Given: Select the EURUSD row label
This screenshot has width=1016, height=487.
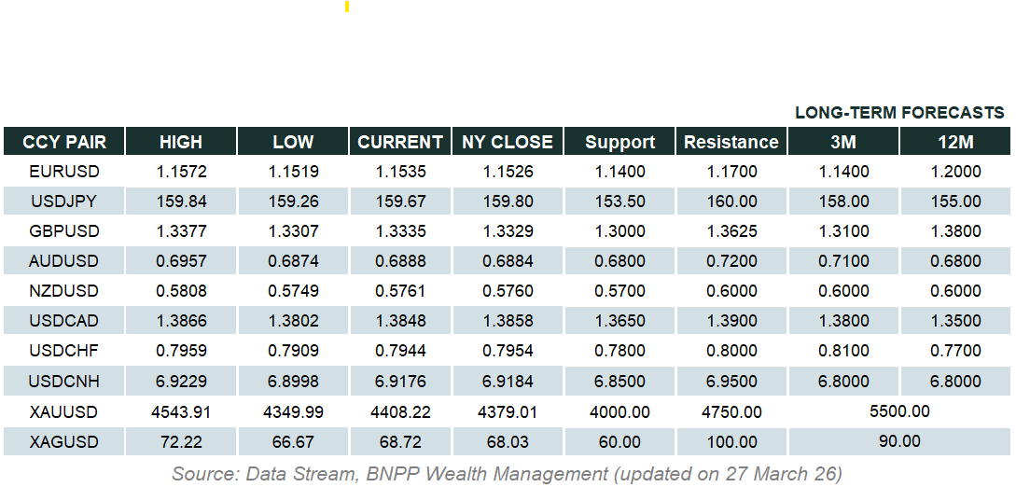Looking at the screenshot, I should [x=64, y=172].
